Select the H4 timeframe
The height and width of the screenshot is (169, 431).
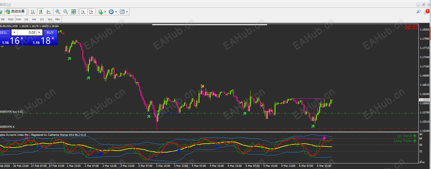tap(34, 19)
